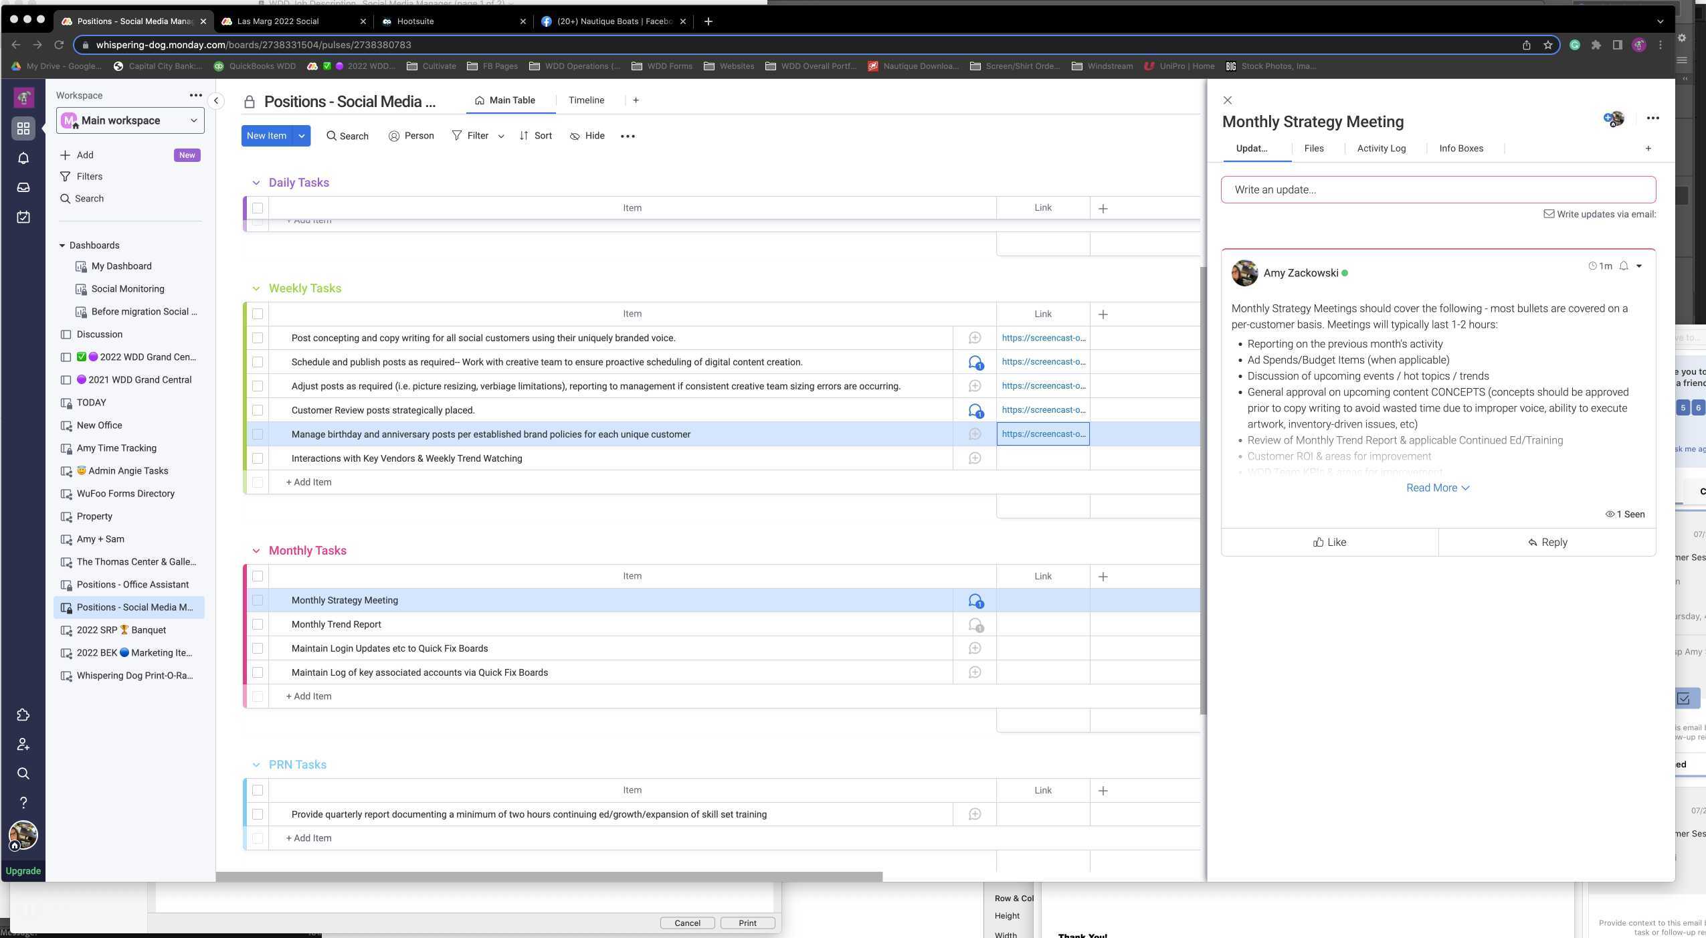Open notifications bell in left sidebar

pyautogui.click(x=23, y=159)
